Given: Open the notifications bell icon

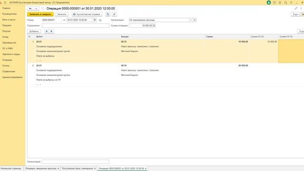Looking at the screenshot, I should point(269,2).
